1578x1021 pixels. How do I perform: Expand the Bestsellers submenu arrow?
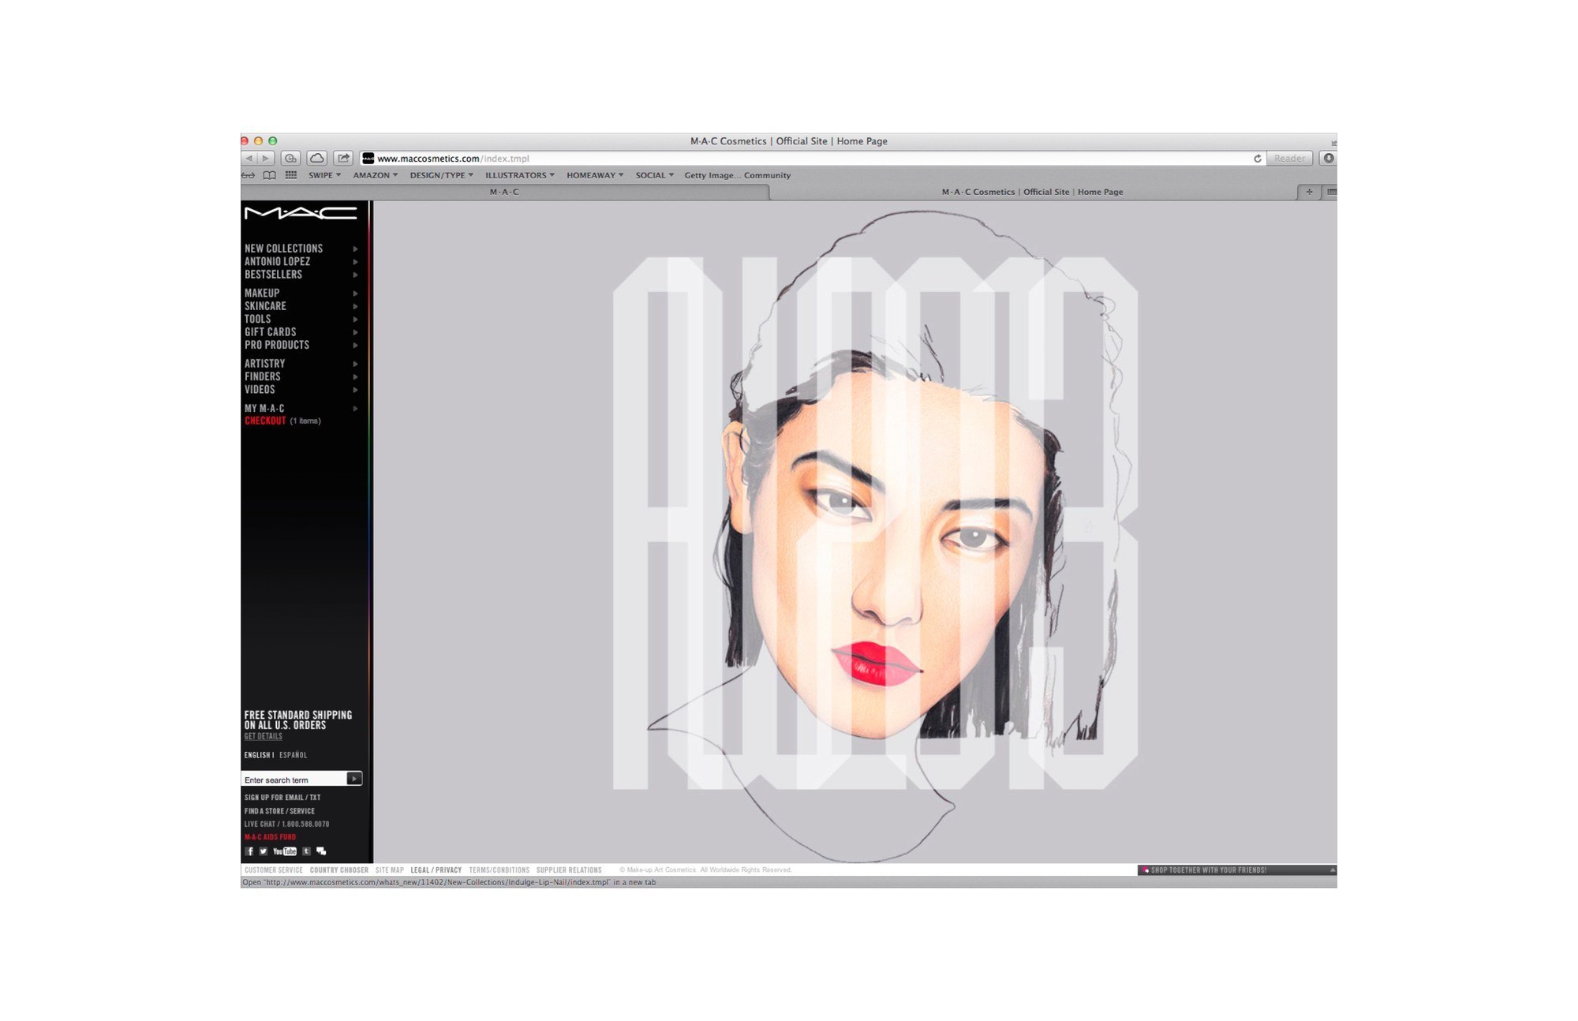(x=355, y=275)
